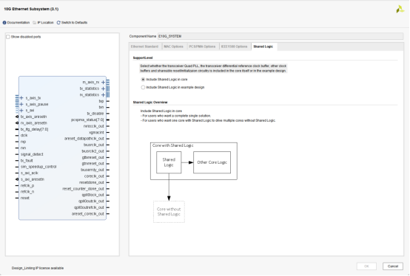The image size is (410, 276).
Task: Select the Shared Logic tab
Action: click(x=263, y=46)
